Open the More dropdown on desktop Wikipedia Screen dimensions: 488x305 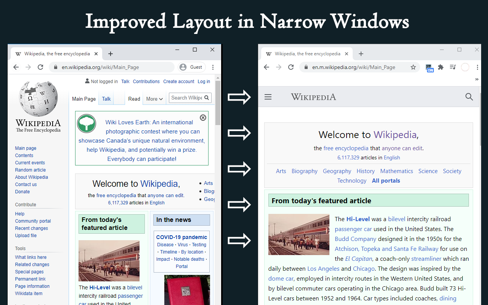154,99
